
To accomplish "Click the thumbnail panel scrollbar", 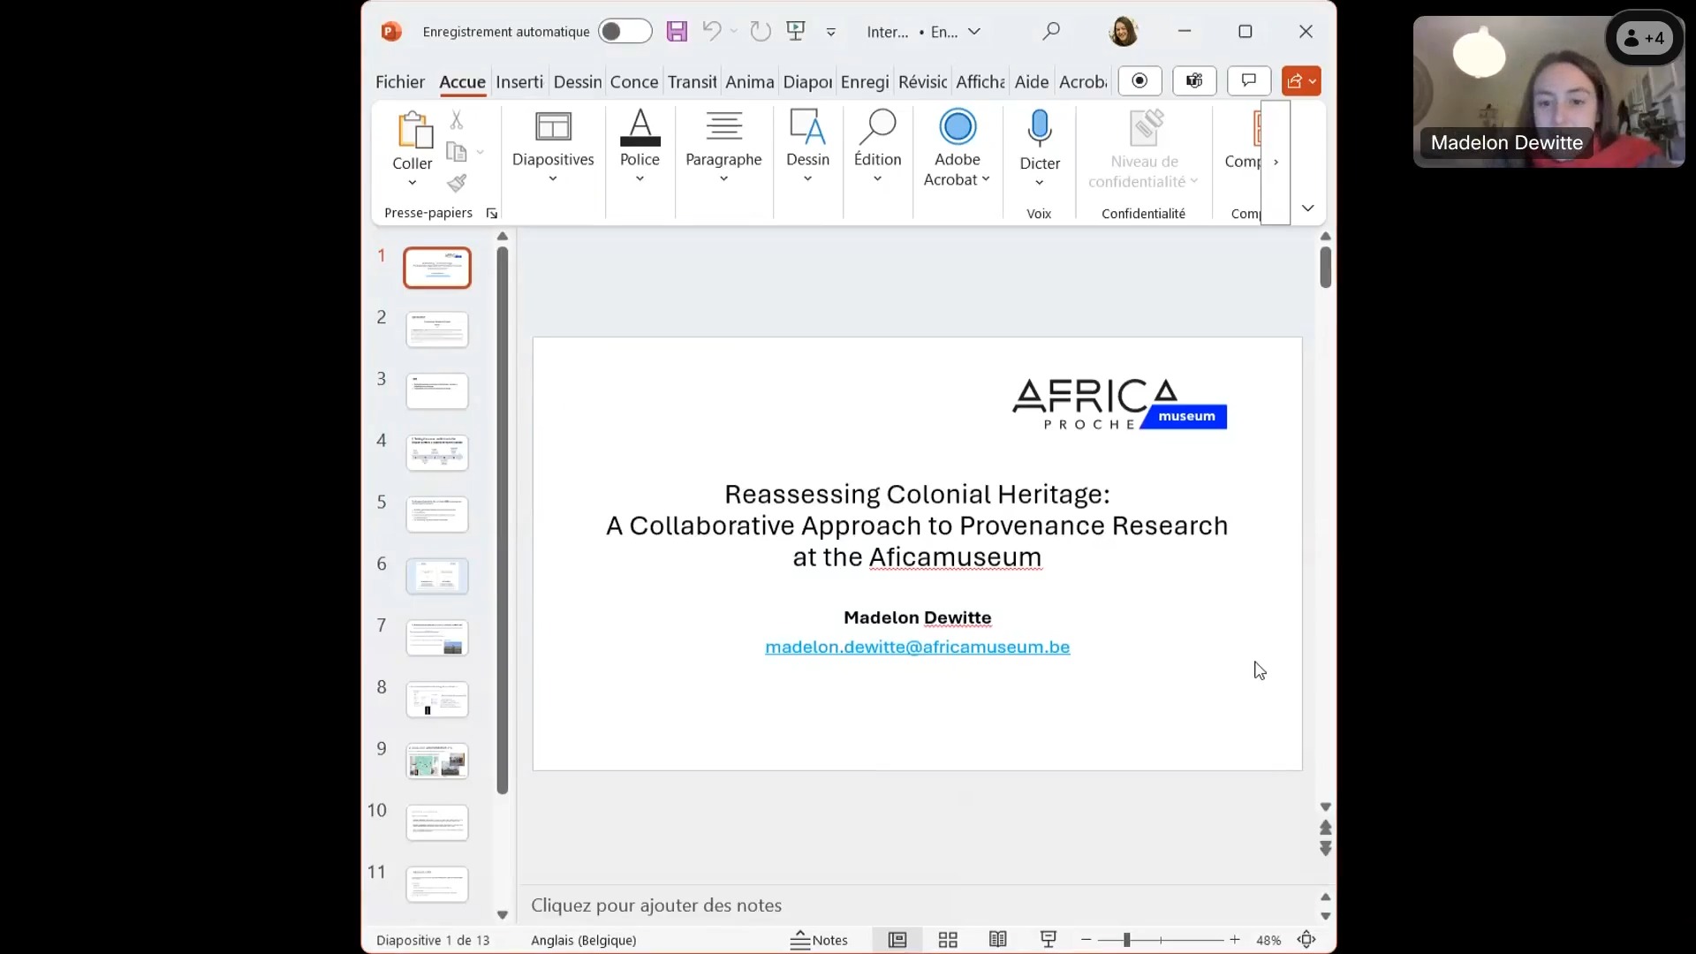I will [x=503, y=519].
